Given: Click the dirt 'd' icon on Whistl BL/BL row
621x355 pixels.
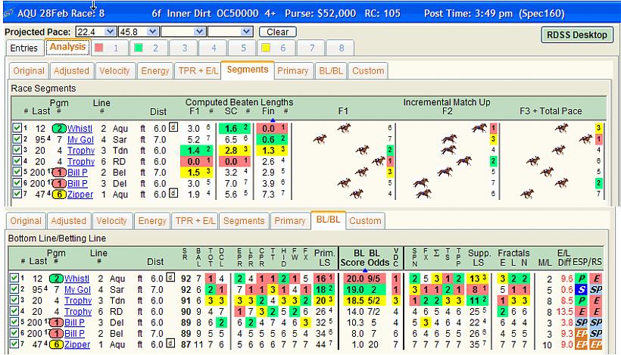Looking at the screenshot, I should pyautogui.click(x=170, y=277).
